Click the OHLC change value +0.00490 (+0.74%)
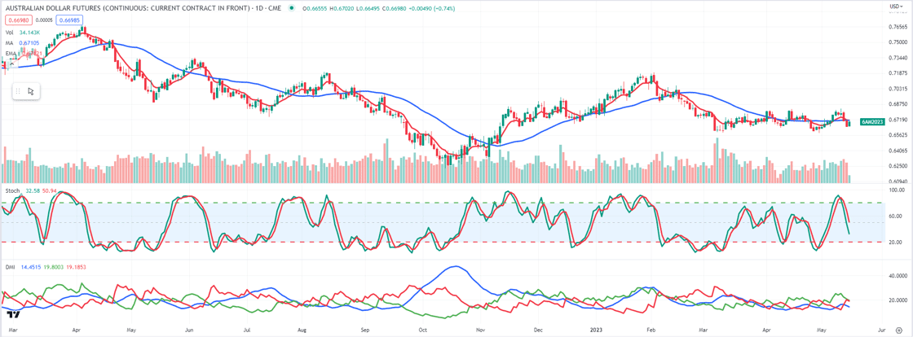This screenshot has height=337, width=913. tap(434, 9)
